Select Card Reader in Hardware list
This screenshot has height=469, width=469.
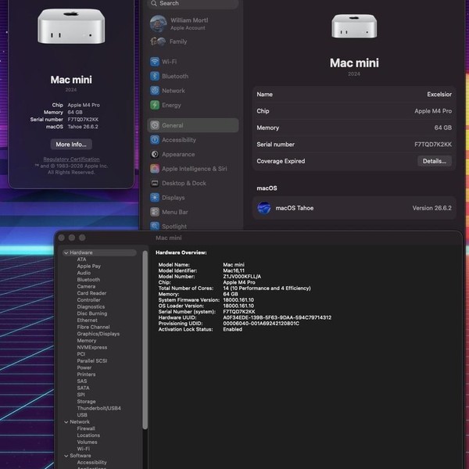[x=91, y=293]
